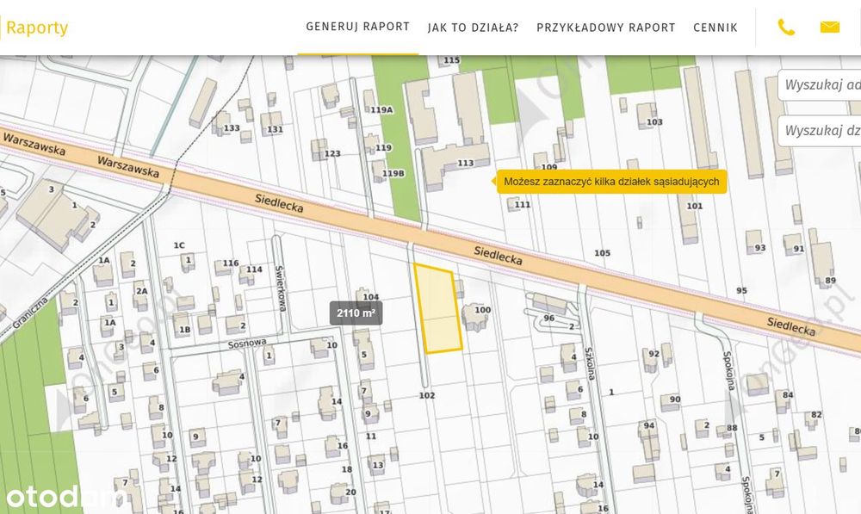
Task: Click building number 93 on the map
Action: 760,248
